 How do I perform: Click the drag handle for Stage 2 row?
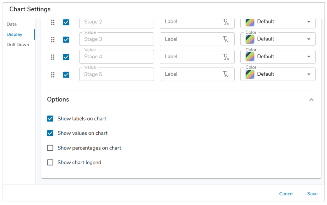[53, 22]
